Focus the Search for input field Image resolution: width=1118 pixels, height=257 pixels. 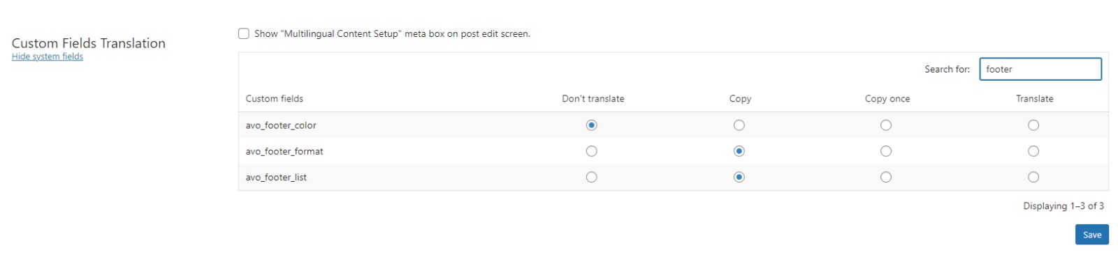click(x=1040, y=69)
